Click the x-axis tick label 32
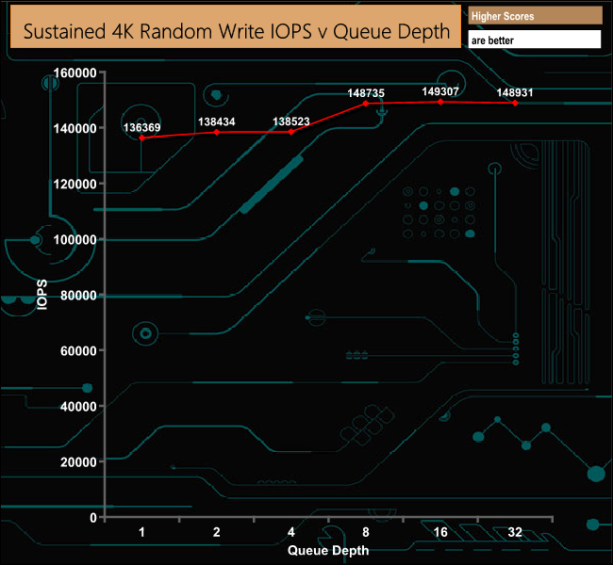Image resolution: width=613 pixels, height=565 pixels. pos(515,532)
